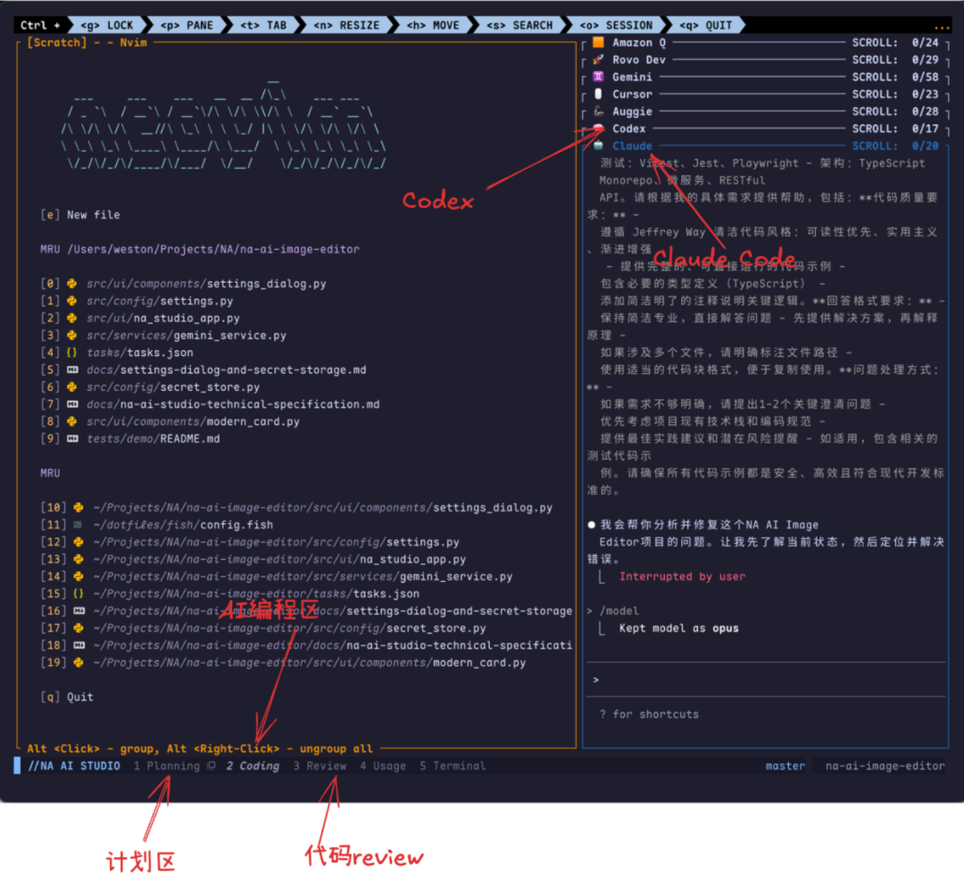Click Python icon beside secret_store.py entry 6
The width and height of the screenshot is (964, 881).
[72, 386]
